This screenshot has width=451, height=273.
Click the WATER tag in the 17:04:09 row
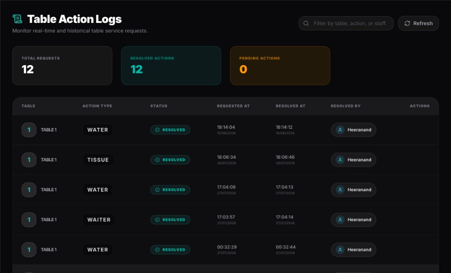97,190
